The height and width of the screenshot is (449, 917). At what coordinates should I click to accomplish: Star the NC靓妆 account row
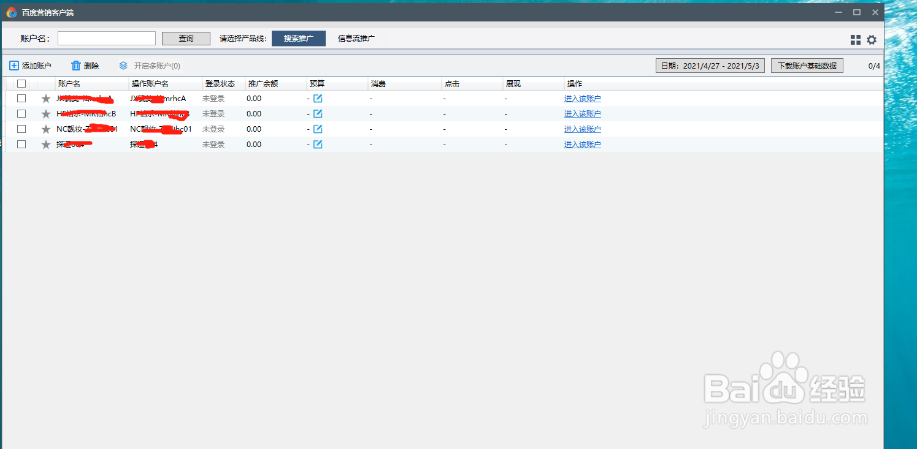click(x=46, y=129)
